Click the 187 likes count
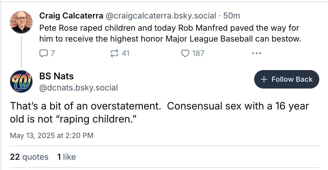Image resolution: width=328 pixels, height=170 pixels. [198, 53]
